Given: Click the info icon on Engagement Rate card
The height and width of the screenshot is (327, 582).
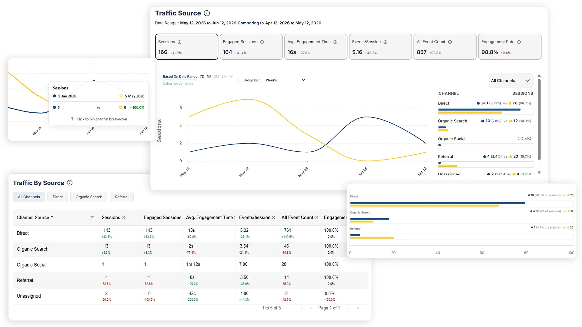Looking at the screenshot, I should coord(519,42).
